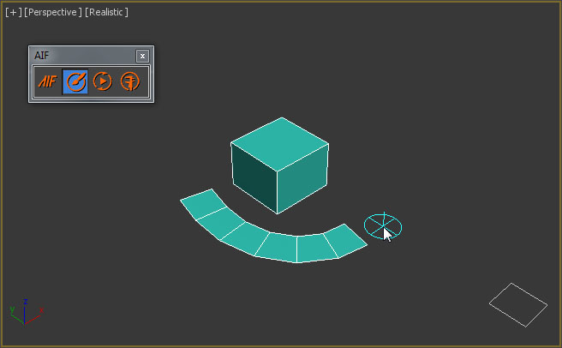The image size is (562, 348).
Task: Click the orange caliper icon in AIF toolbar
Action: pyautogui.click(x=130, y=81)
